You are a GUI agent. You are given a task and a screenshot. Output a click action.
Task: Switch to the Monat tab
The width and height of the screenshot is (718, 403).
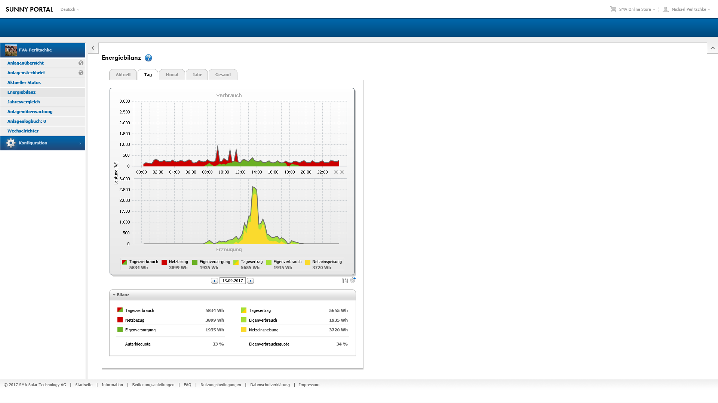(x=172, y=75)
